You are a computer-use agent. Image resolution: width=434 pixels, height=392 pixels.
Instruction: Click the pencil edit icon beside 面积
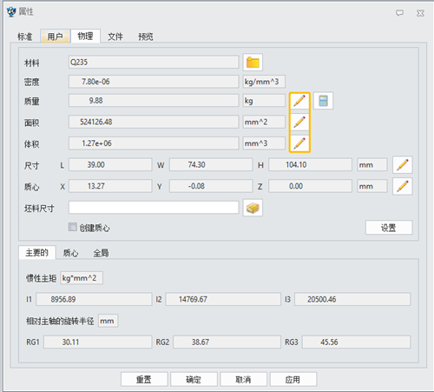299,122
